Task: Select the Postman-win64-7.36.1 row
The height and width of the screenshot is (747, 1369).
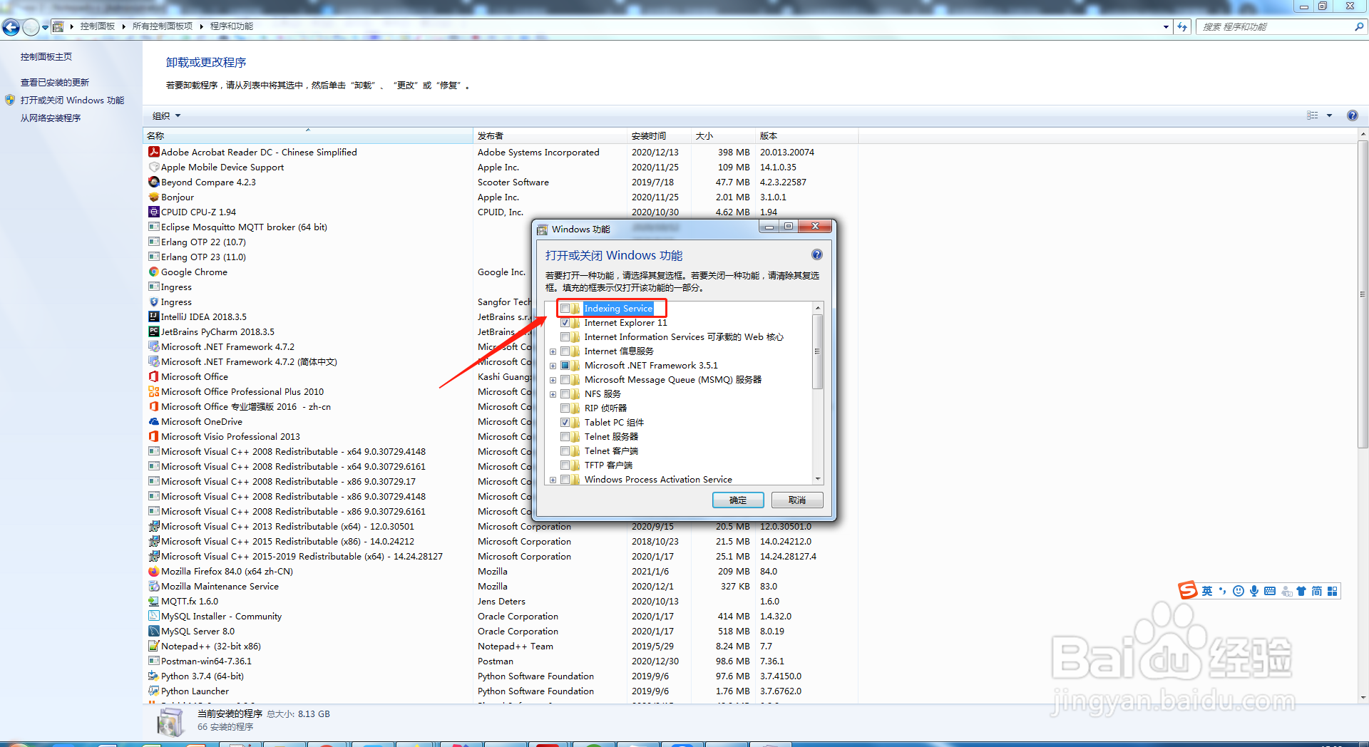Action: coord(501,661)
